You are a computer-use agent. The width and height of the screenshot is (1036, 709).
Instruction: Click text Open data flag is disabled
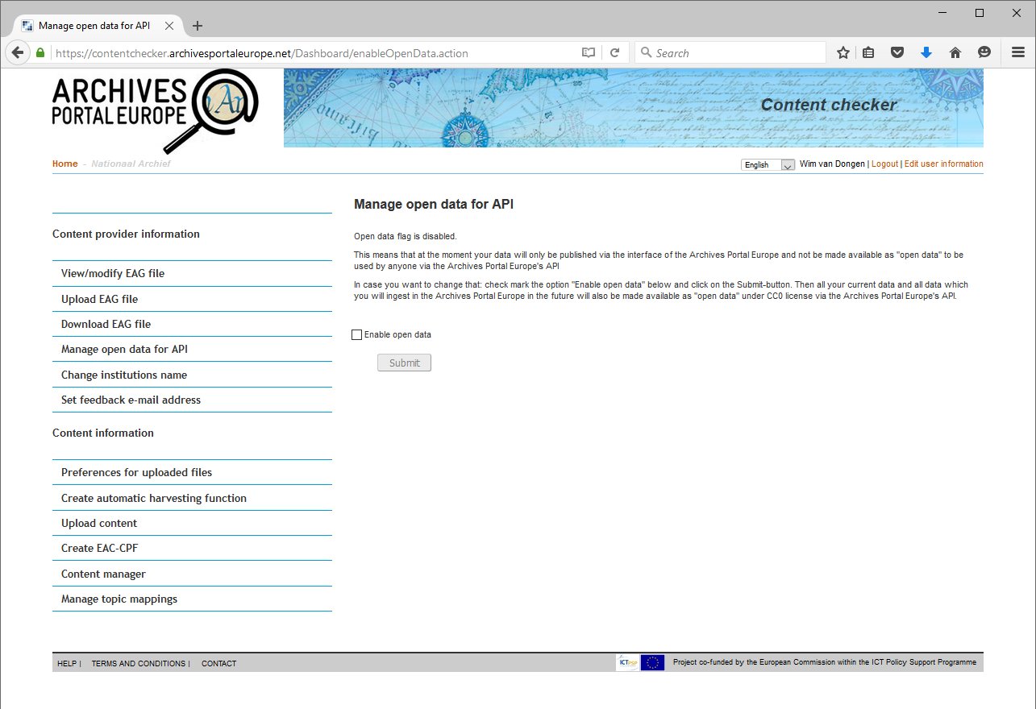coord(406,236)
